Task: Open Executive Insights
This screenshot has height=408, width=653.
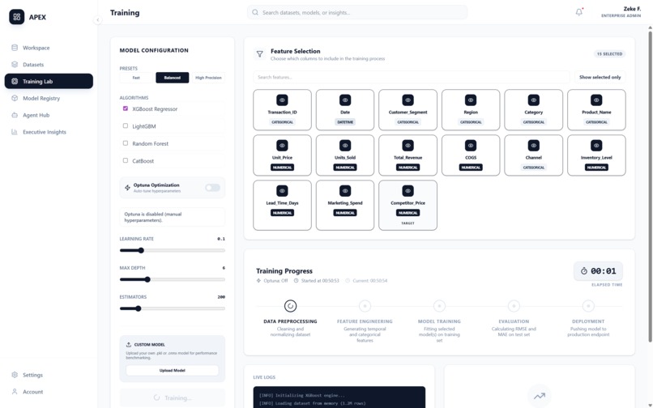Action: [x=49, y=132]
